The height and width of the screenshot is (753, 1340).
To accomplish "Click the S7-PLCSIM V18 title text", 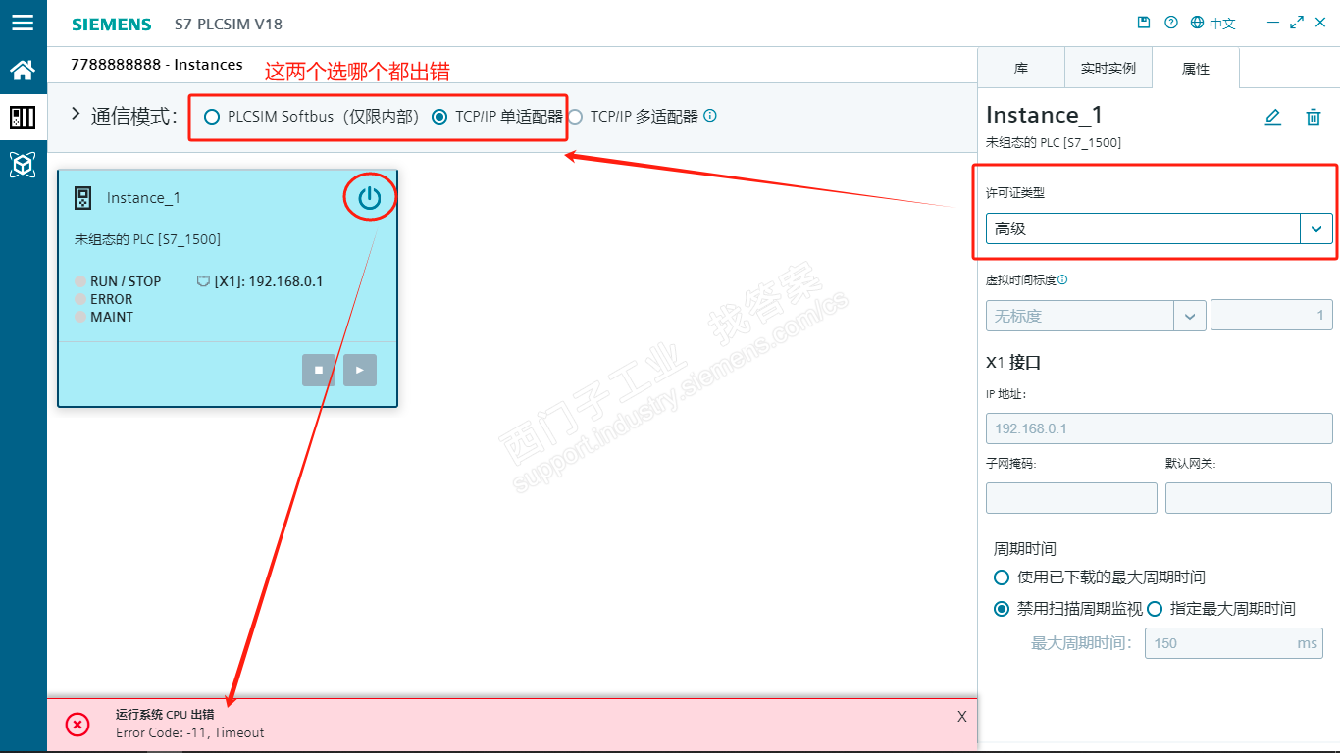I will [228, 24].
